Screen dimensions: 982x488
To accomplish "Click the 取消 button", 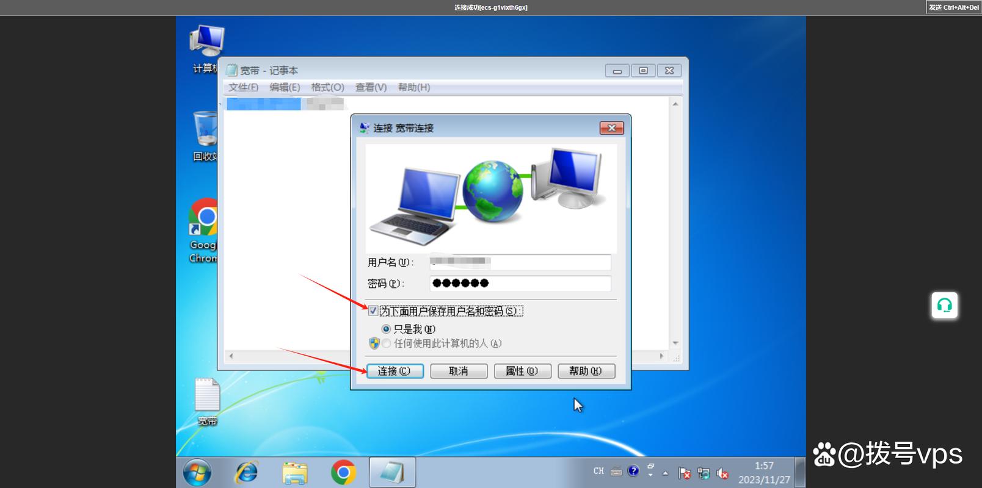I will pyautogui.click(x=459, y=371).
